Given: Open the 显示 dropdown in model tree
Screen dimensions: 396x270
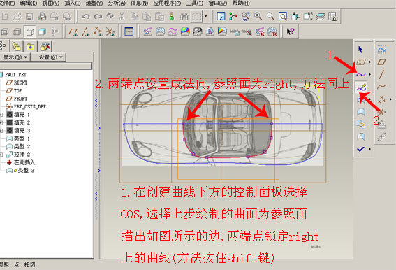Looking at the screenshot, I should click(x=15, y=57).
